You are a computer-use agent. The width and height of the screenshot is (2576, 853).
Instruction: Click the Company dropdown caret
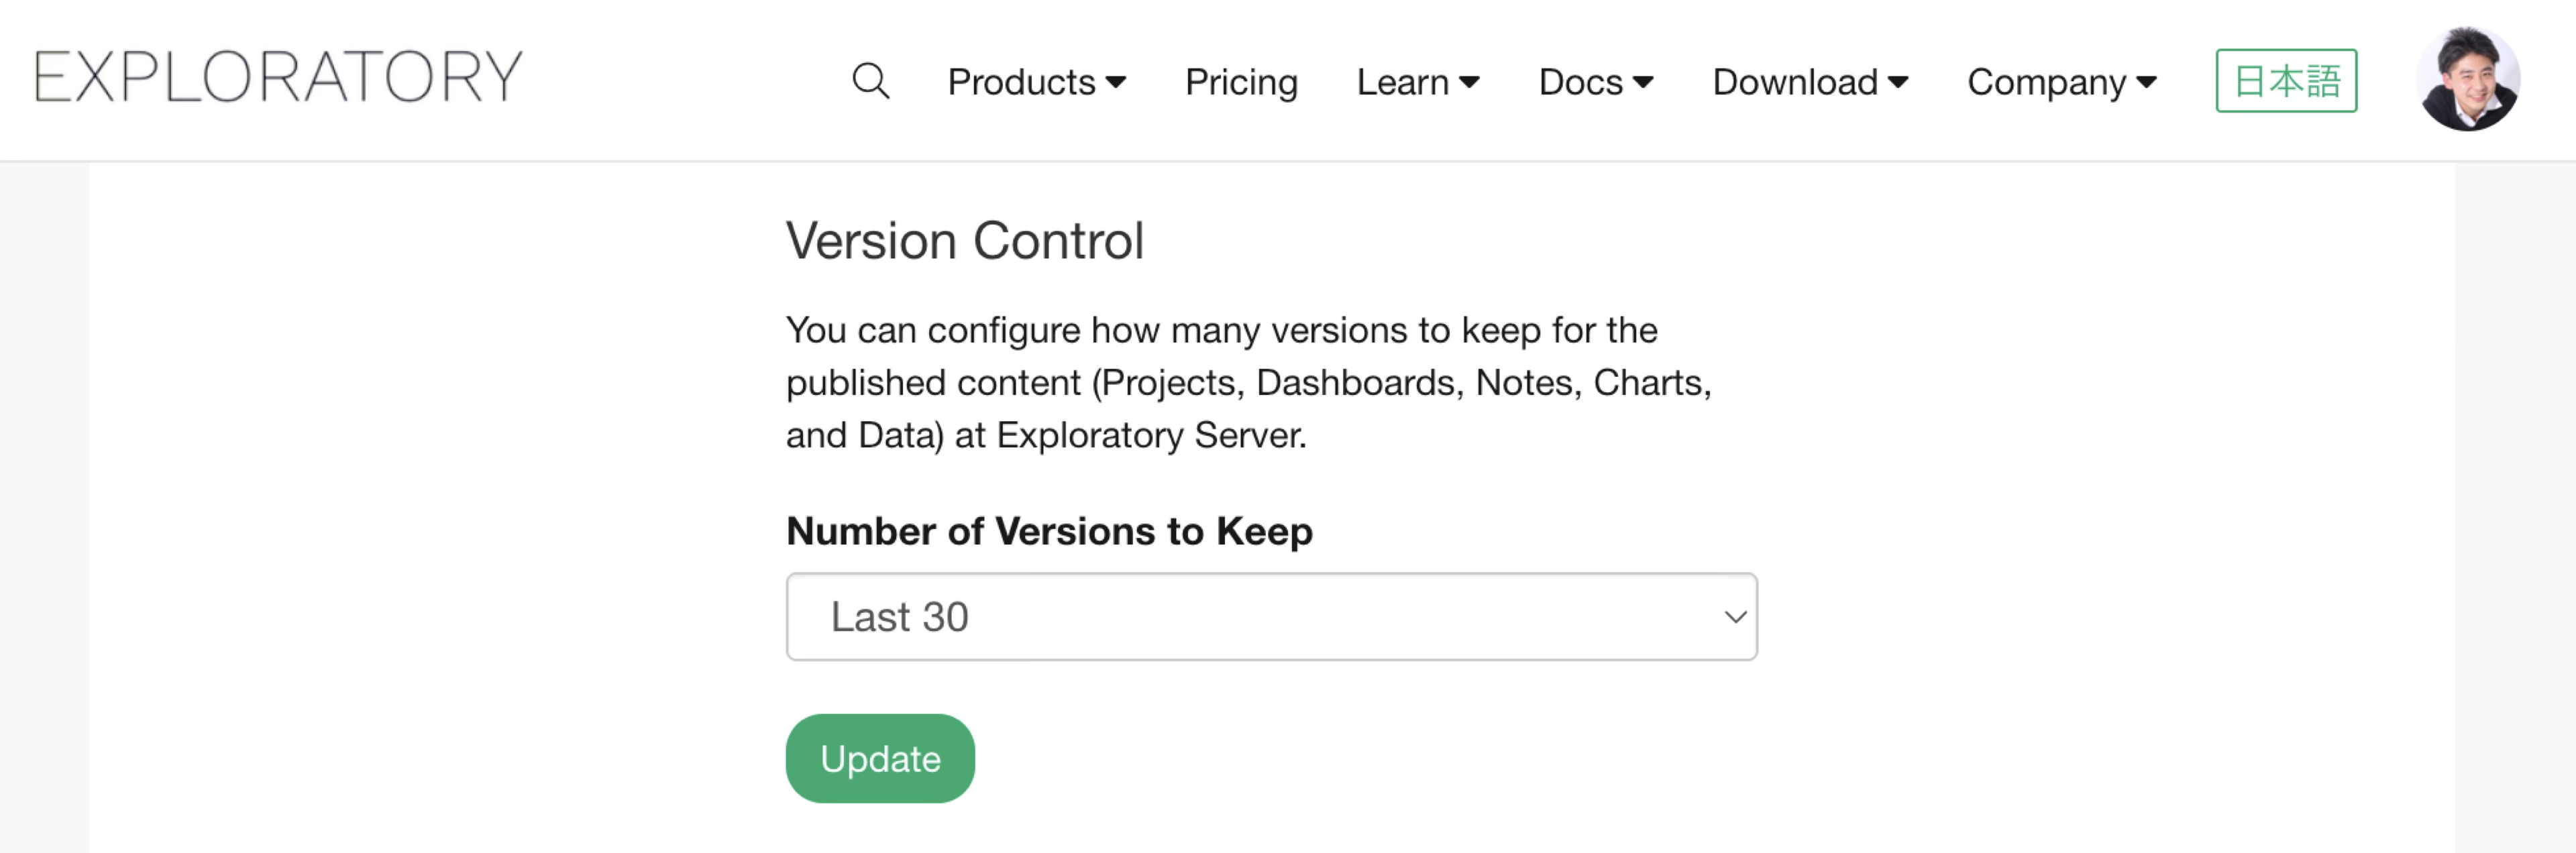2146,82
